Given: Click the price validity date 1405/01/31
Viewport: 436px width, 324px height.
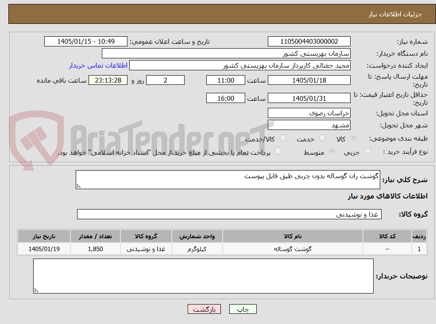Looking at the screenshot, I should [309, 98].
